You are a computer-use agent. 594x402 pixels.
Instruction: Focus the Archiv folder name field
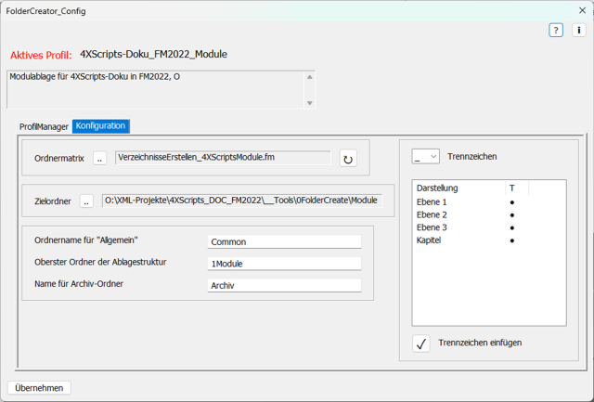pyautogui.click(x=284, y=286)
